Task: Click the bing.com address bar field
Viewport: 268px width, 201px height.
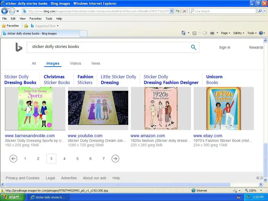Action: click(x=98, y=11)
